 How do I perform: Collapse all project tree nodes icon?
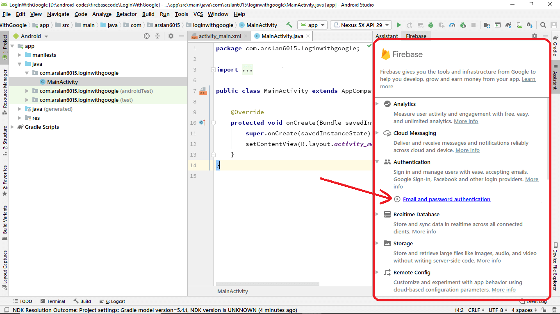[x=157, y=36]
